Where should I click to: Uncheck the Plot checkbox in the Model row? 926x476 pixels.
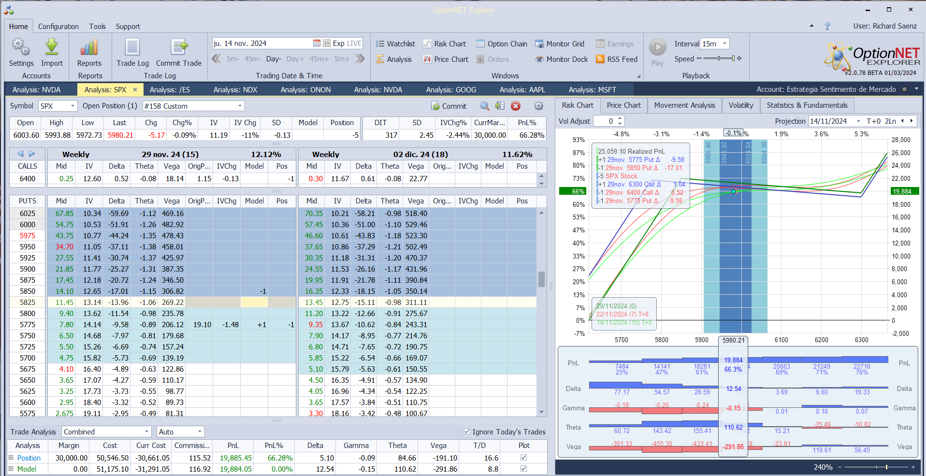tap(523, 469)
